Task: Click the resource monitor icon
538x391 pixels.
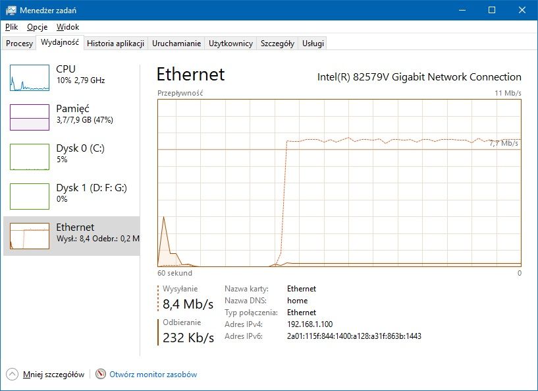Action: [x=101, y=374]
